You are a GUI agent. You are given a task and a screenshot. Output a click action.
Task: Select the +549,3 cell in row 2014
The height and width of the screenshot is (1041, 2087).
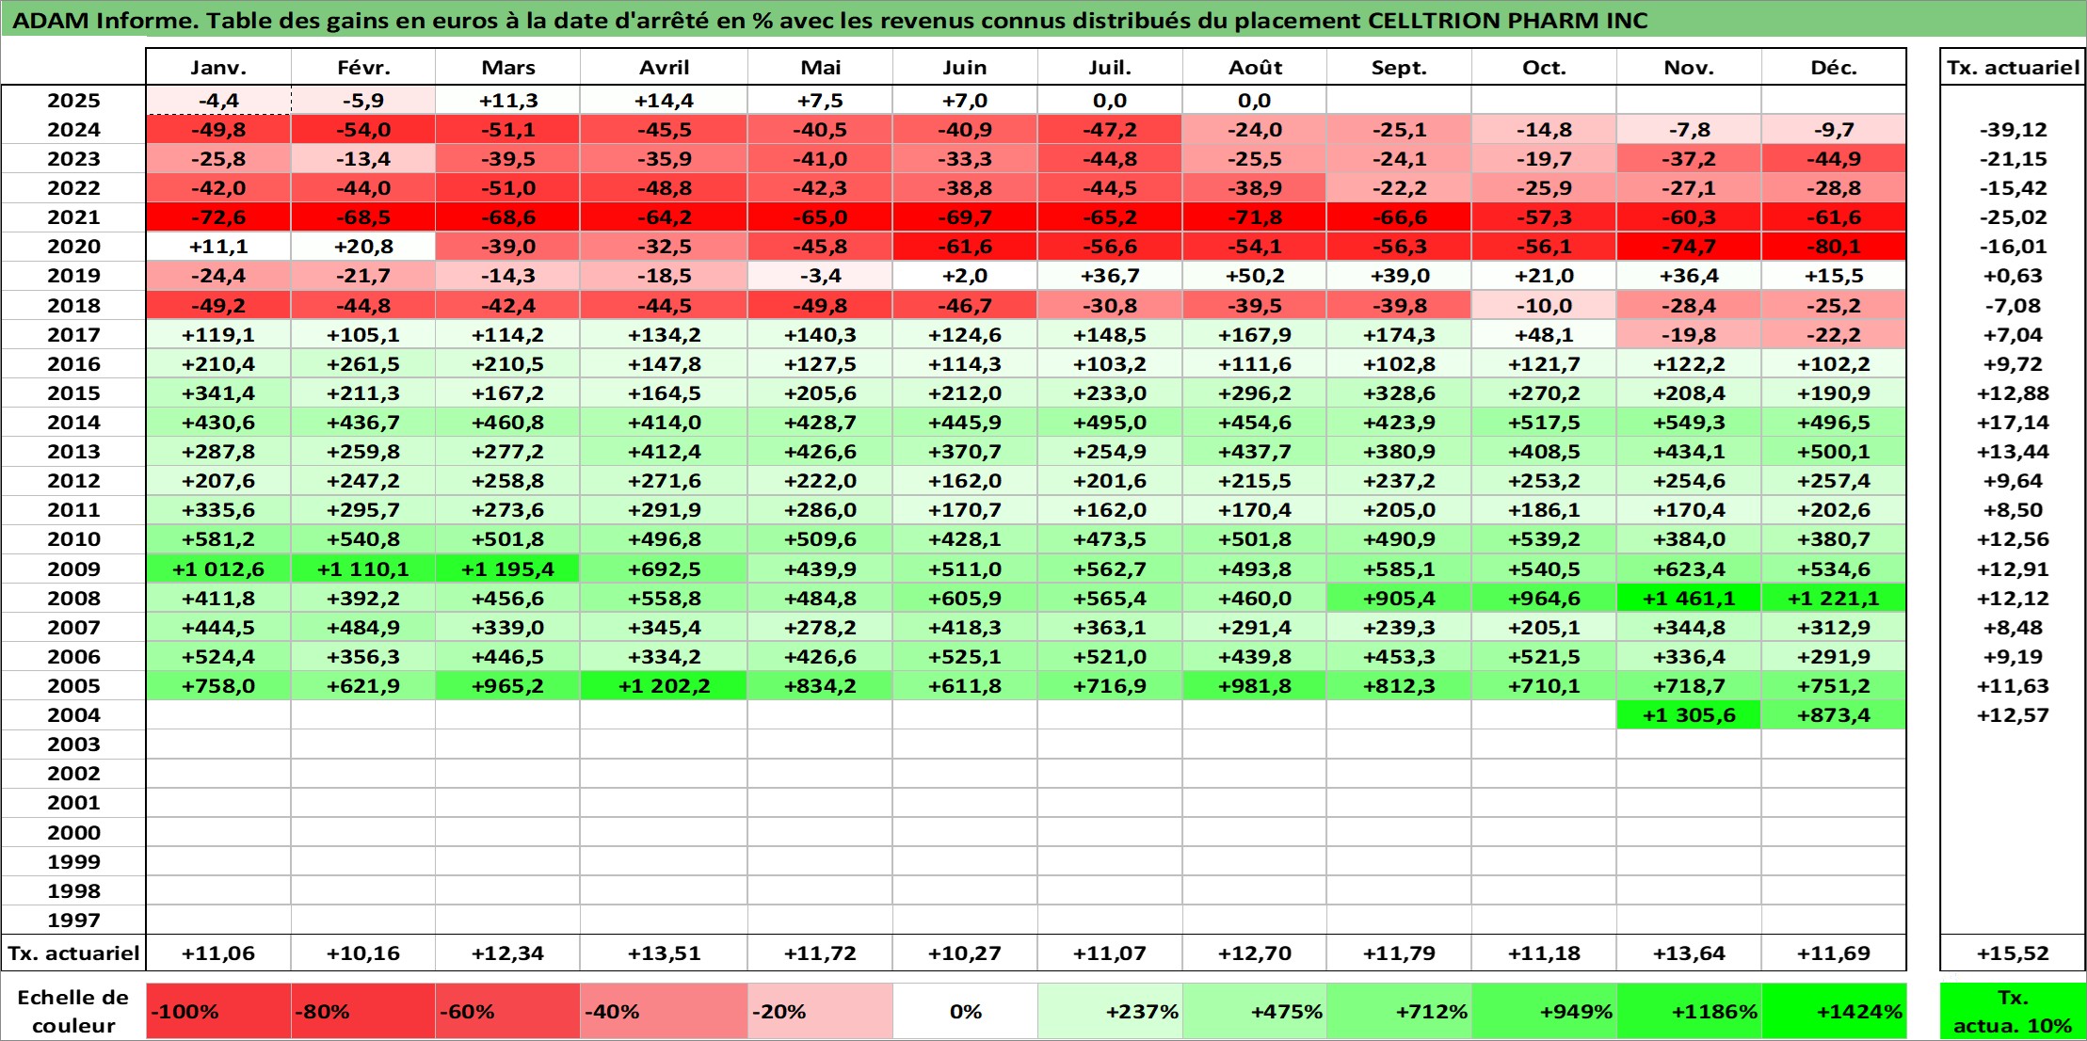point(1689,423)
